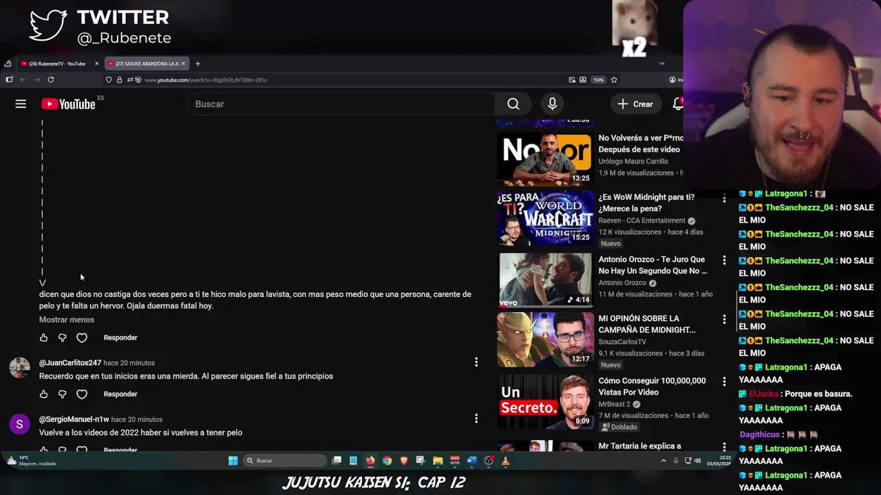The image size is (881, 495).
Task: Change the 150% zoom level indicator
Action: click(x=598, y=80)
